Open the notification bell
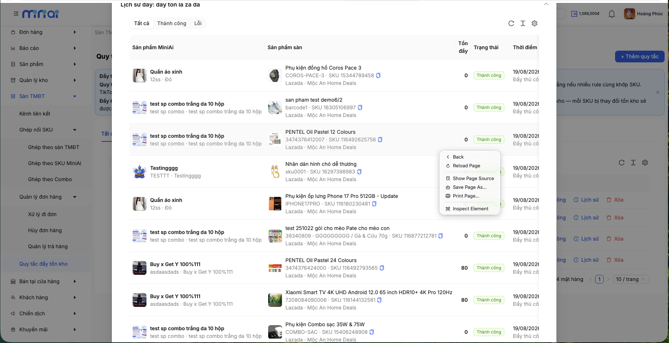 (612, 14)
